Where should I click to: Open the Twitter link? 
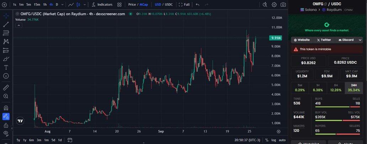pos(324,40)
